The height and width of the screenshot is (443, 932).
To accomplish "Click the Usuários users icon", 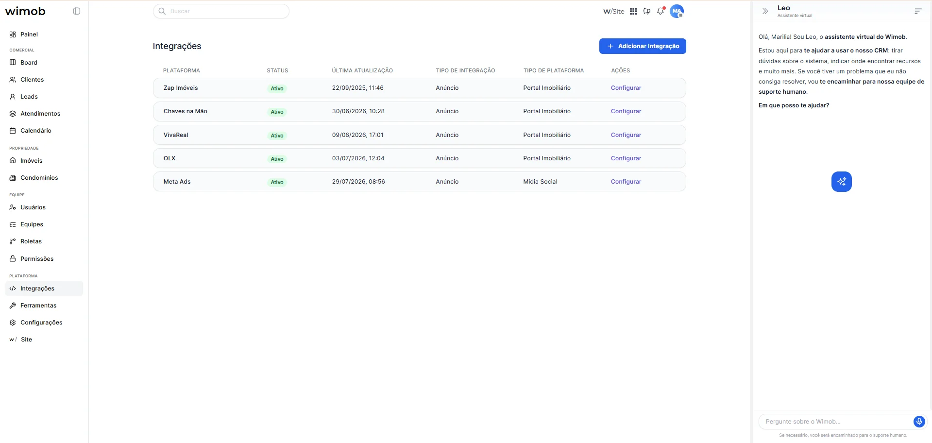I will pyautogui.click(x=13, y=207).
